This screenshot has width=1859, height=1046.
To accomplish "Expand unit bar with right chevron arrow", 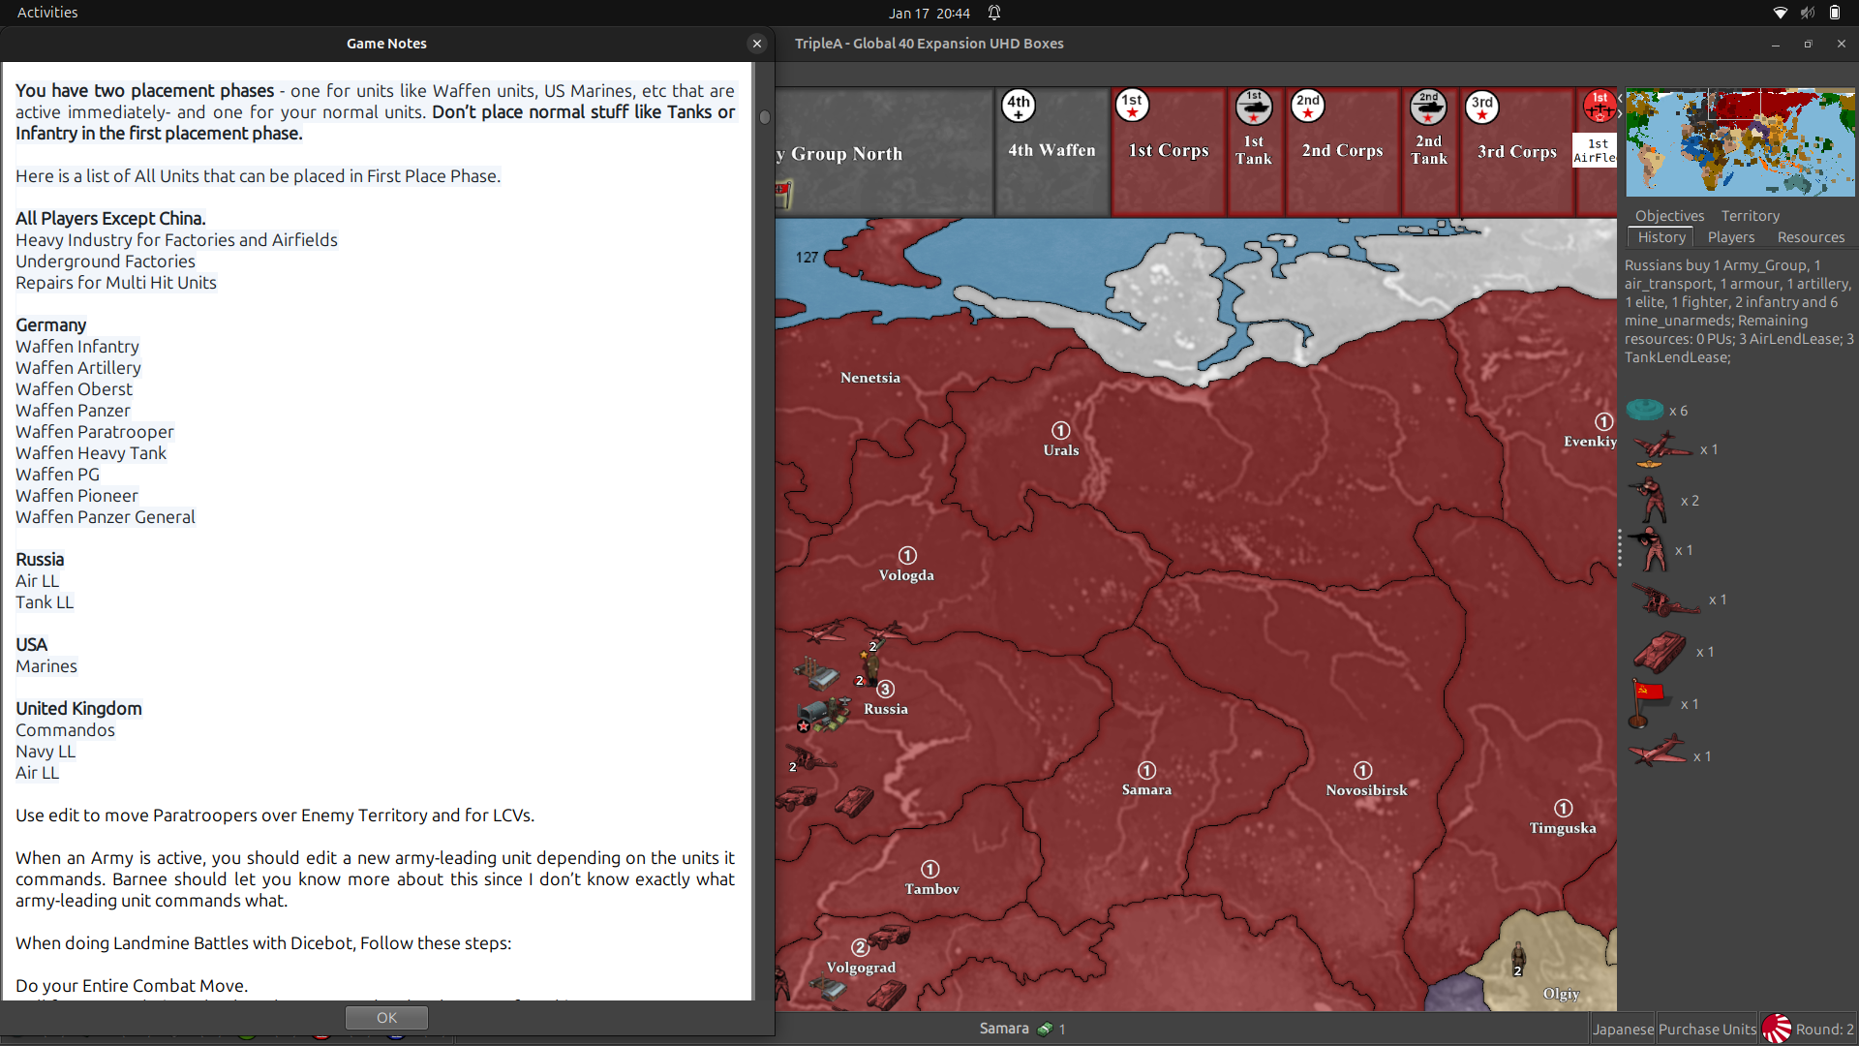I will [1620, 113].
